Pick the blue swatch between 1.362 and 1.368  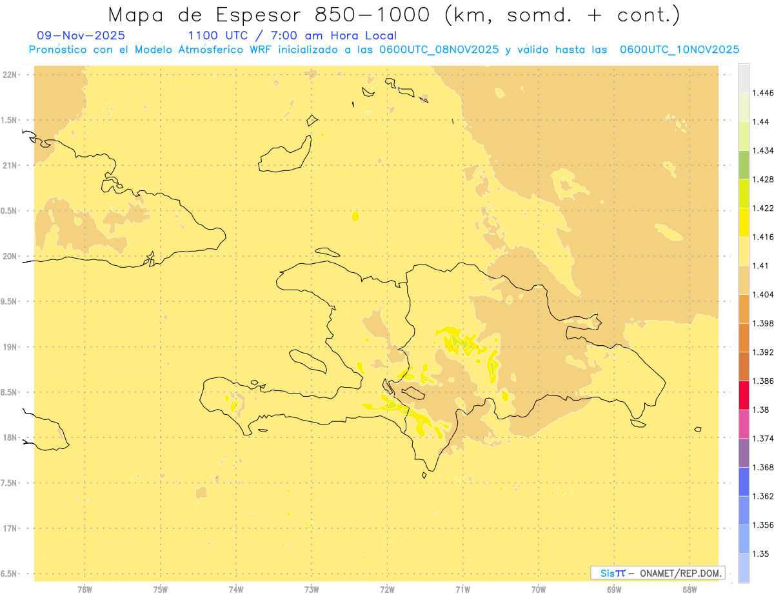(744, 481)
